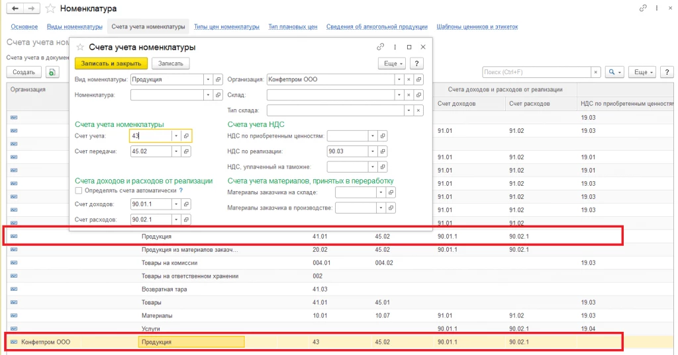The image size is (678, 355).
Task: Select the Товары на комиссии row
Action: point(340,262)
